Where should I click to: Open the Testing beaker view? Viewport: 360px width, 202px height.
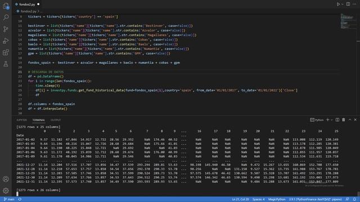(6, 64)
